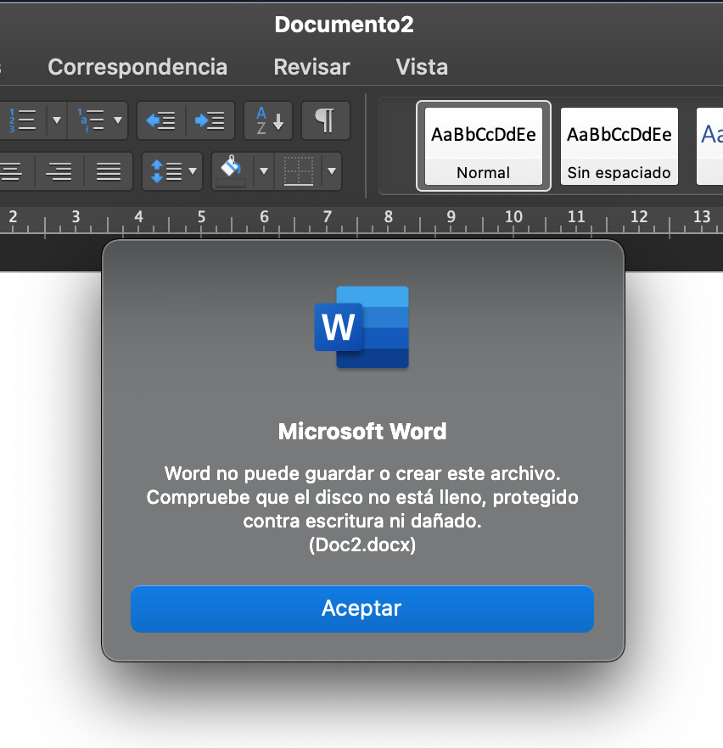Align text right icon
Screen dimensions: 723x748
[59, 171]
